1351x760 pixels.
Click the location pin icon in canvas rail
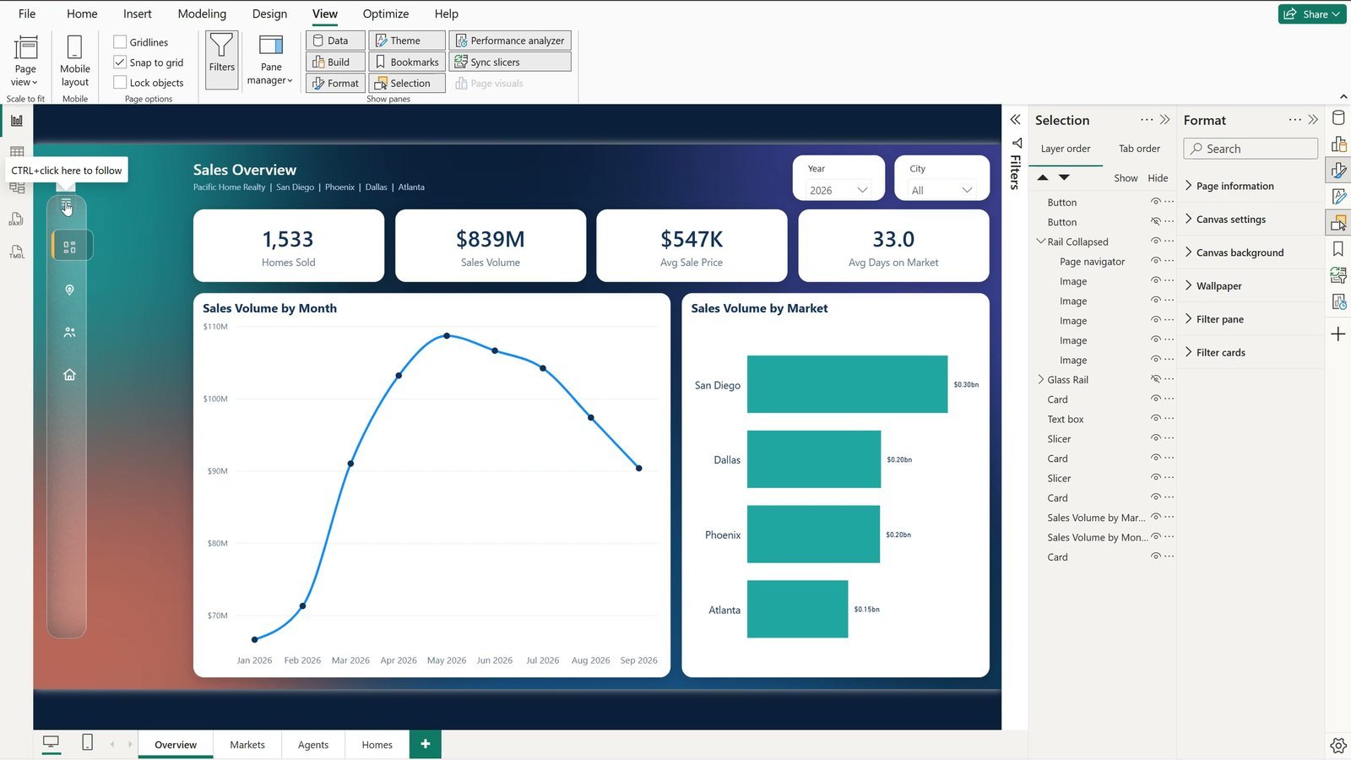[69, 290]
